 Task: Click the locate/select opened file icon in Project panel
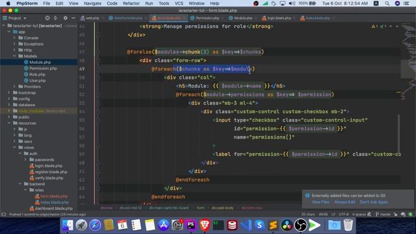pyautogui.click(x=47, y=18)
